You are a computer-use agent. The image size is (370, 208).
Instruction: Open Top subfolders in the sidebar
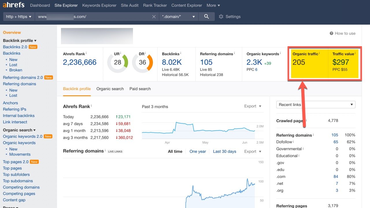[x=16, y=174]
